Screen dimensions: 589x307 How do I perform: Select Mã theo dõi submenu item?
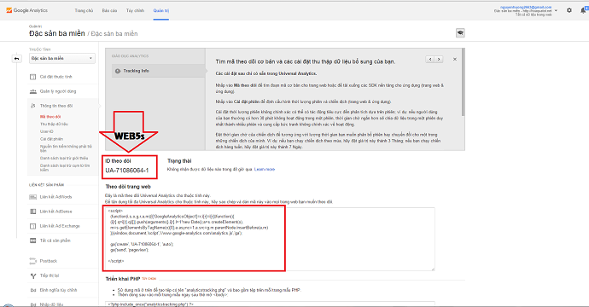(x=50, y=117)
